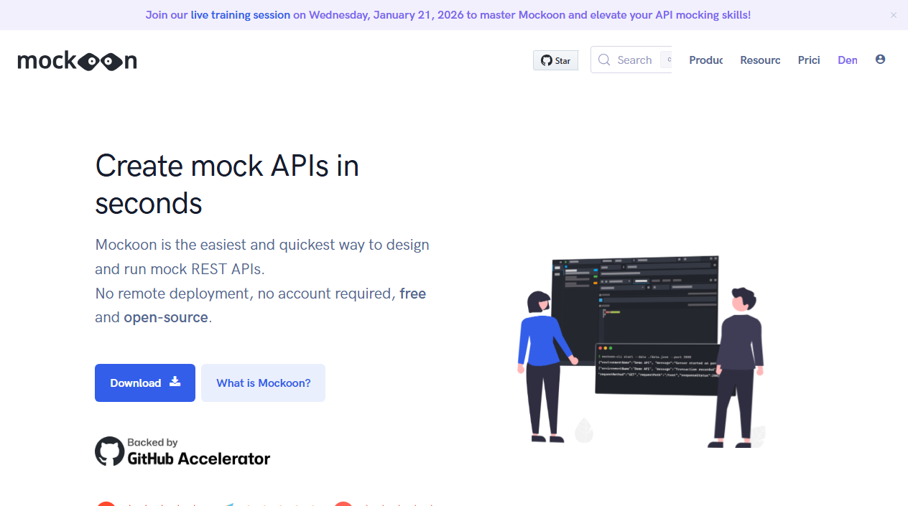The image size is (908, 506).
Task: Open the Product navigation dropdown
Action: click(705, 60)
